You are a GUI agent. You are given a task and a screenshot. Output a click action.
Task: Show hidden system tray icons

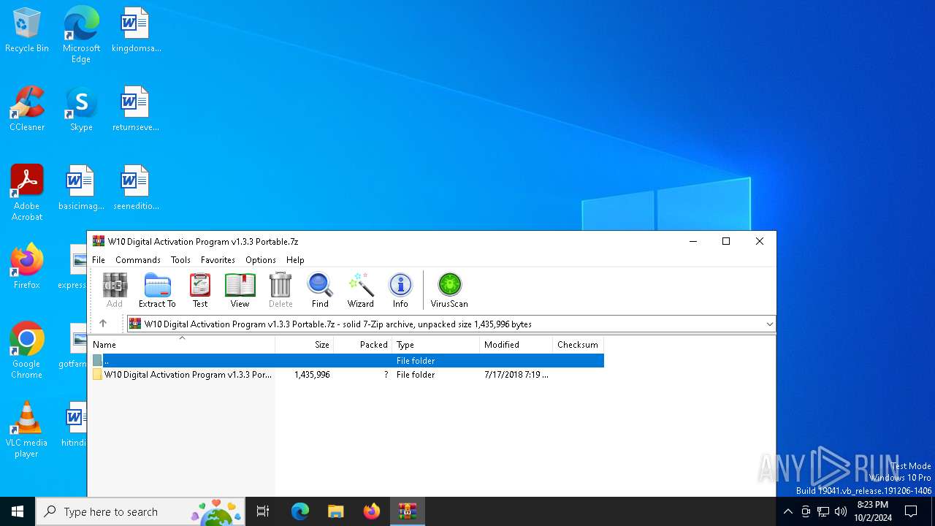click(787, 511)
